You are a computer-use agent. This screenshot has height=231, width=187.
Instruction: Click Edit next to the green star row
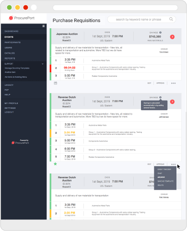149,164
